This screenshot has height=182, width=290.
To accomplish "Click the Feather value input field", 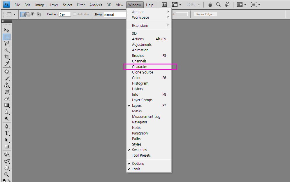I will tap(65, 14).
